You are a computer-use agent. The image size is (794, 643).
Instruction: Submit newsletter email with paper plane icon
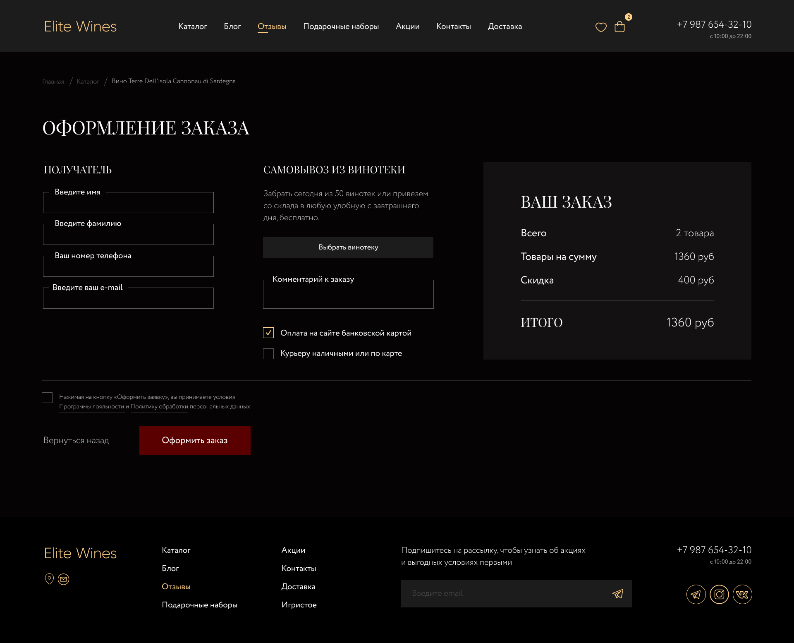pos(618,594)
